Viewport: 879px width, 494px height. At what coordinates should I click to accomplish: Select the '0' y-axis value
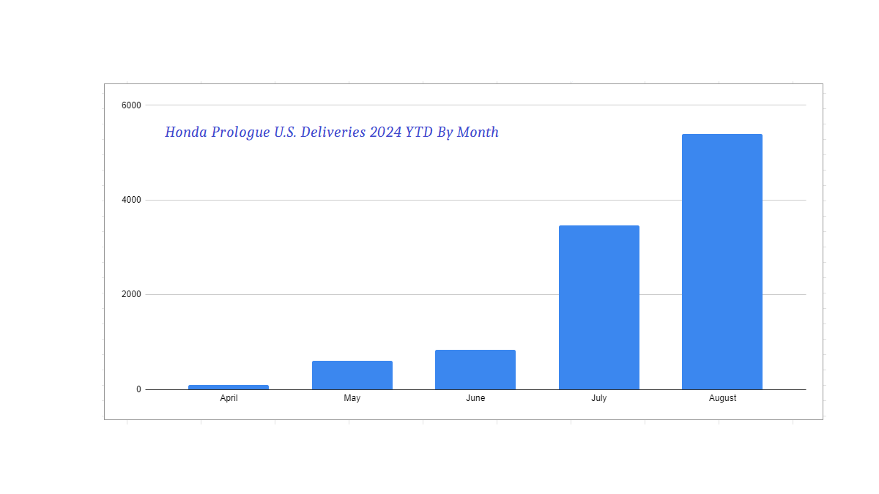138,389
